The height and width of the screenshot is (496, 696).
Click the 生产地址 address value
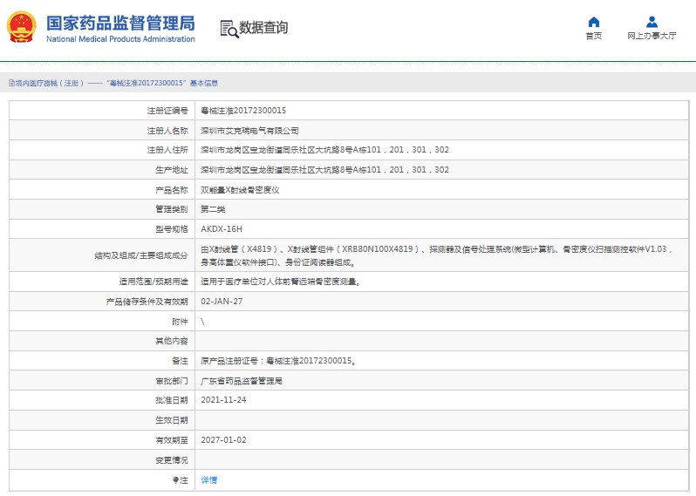click(x=324, y=170)
